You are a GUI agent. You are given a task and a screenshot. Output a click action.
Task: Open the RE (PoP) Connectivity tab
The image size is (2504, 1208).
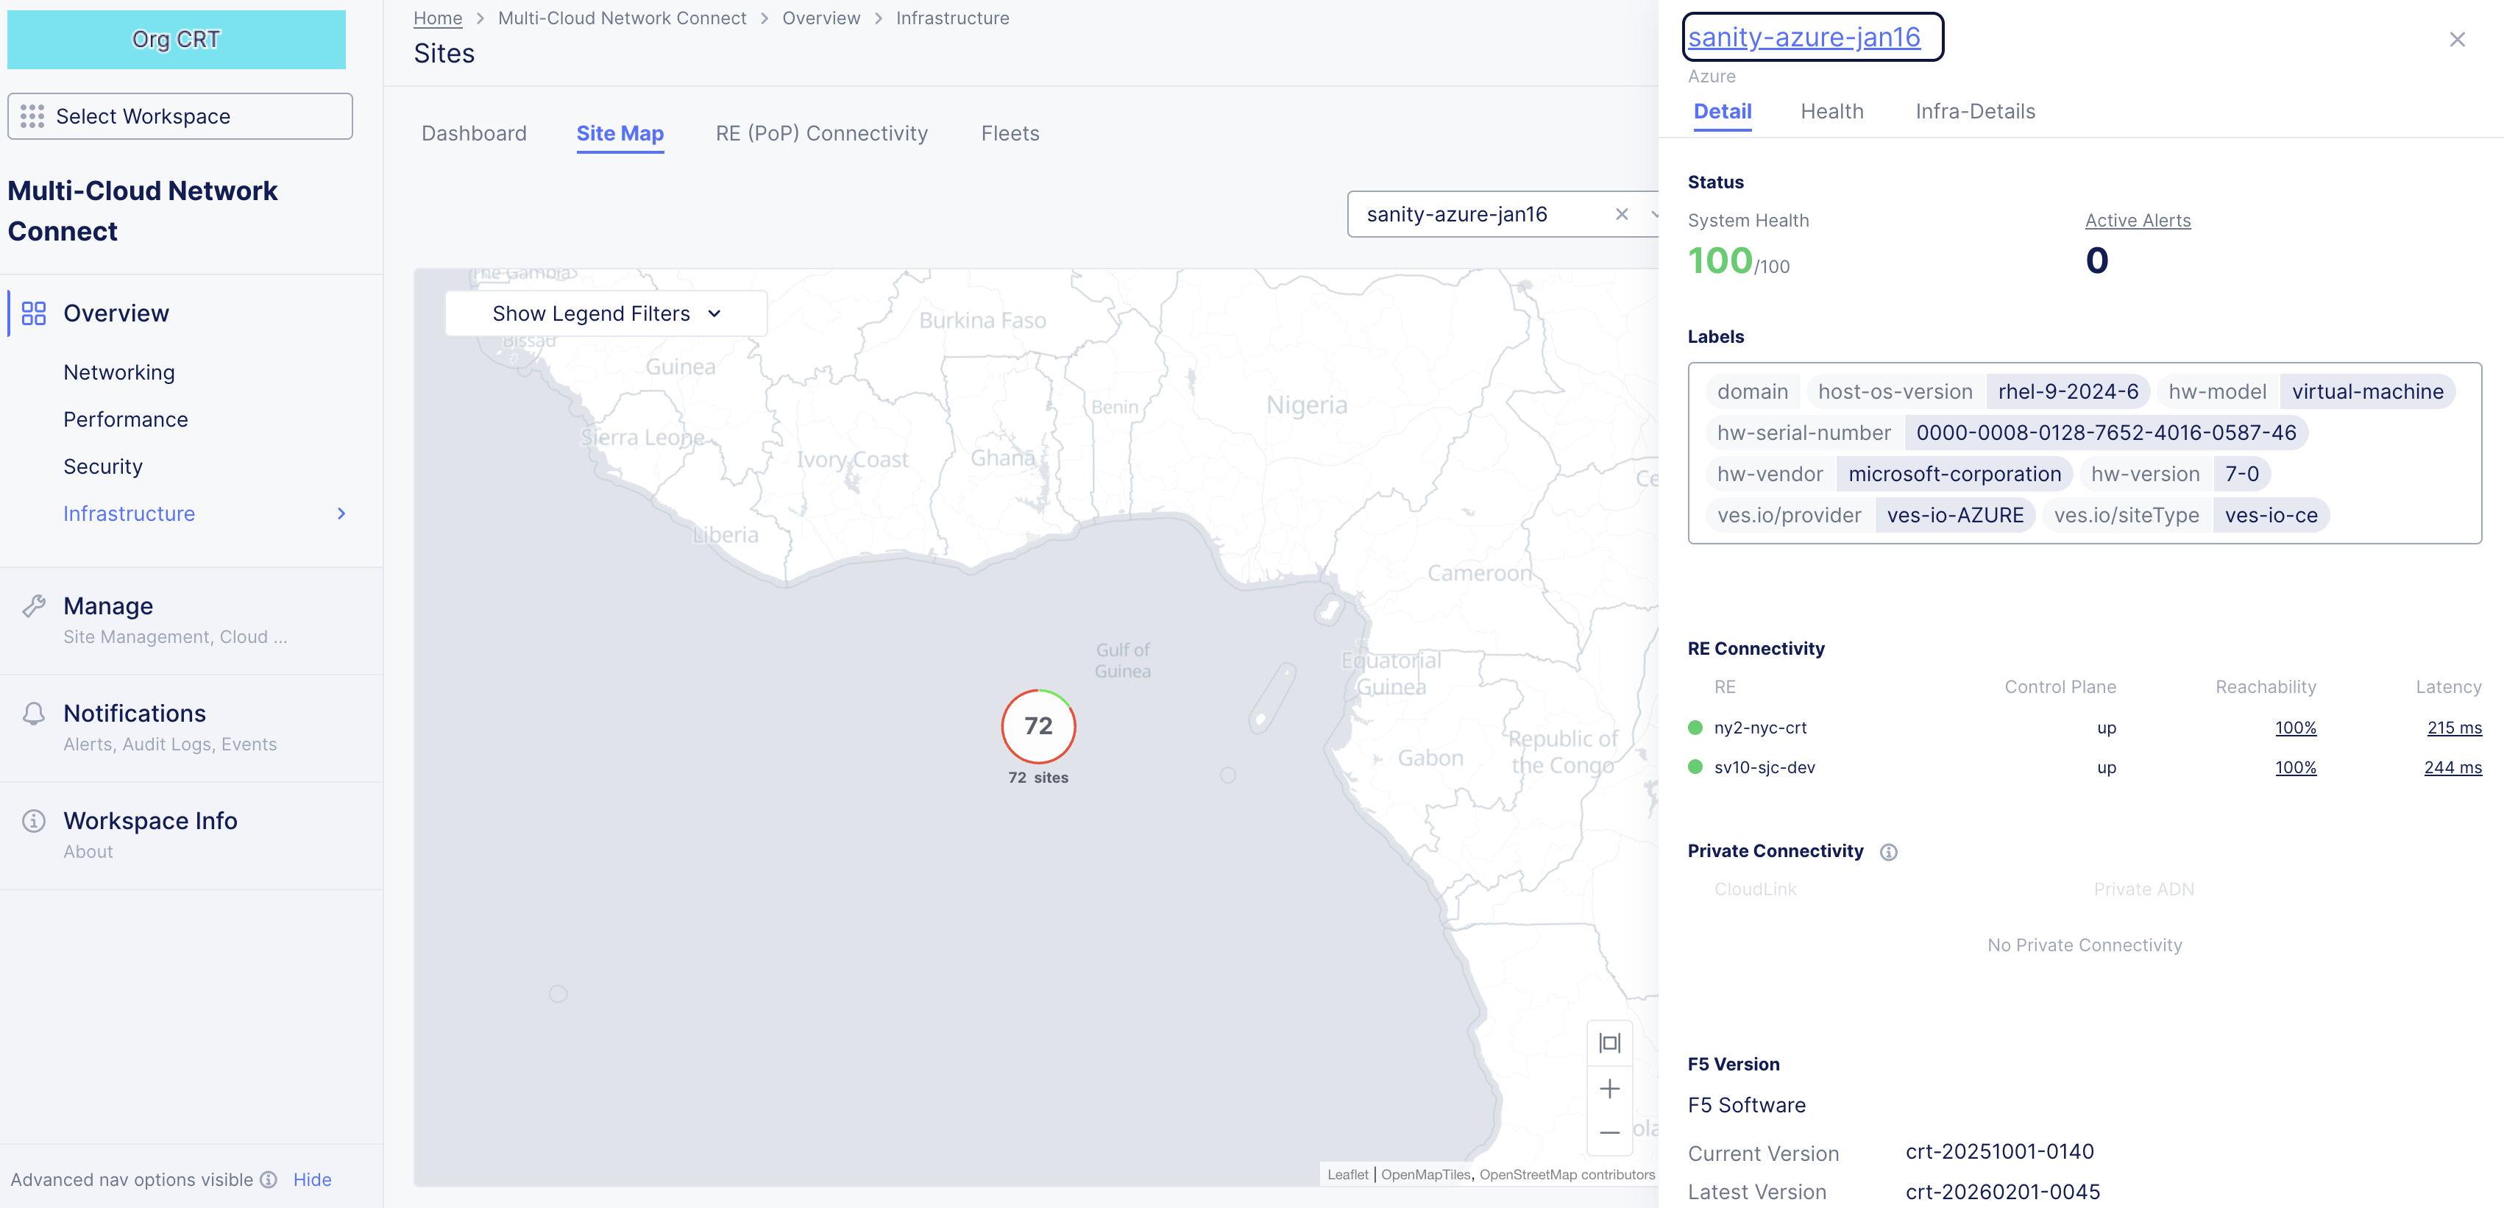[x=821, y=133]
